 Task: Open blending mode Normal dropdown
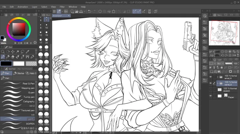tap(221, 63)
